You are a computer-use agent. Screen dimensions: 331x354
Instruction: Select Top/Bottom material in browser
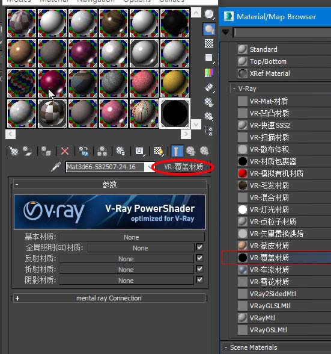pos(284,61)
